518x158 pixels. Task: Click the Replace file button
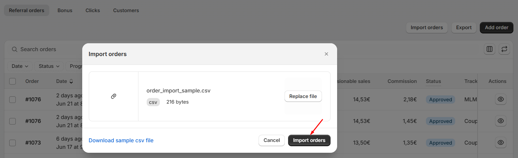[303, 96]
